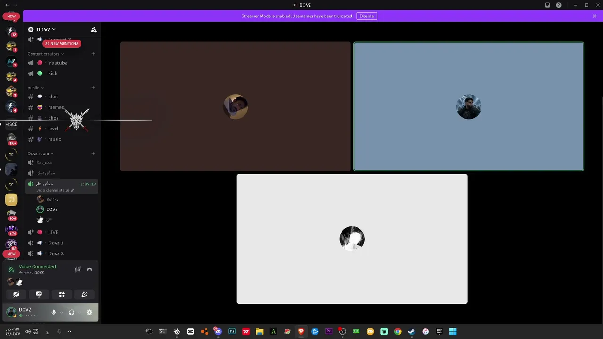Focus the white video tile participant

[x=352, y=239]
